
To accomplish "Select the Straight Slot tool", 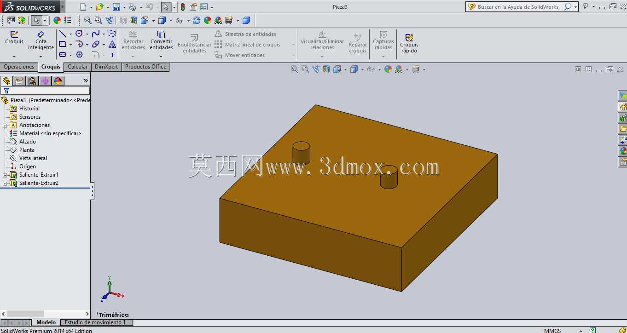I will 63,55.
